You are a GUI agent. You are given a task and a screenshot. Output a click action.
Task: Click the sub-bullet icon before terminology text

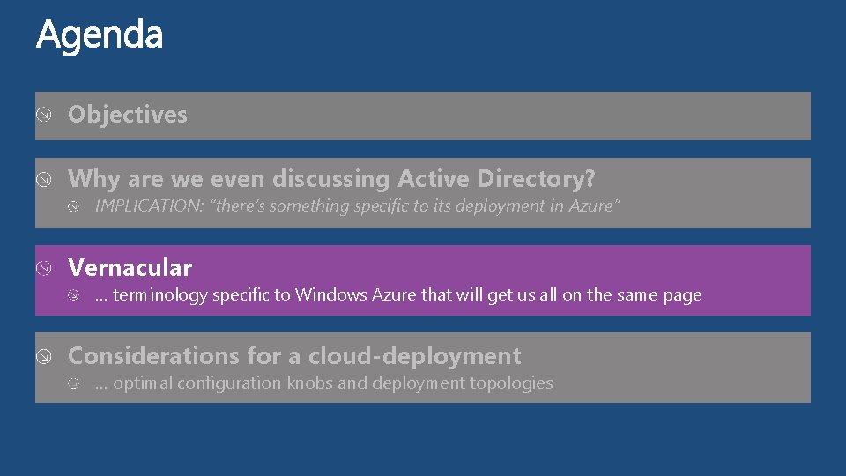pyautogui.click(x=76, y=295)
